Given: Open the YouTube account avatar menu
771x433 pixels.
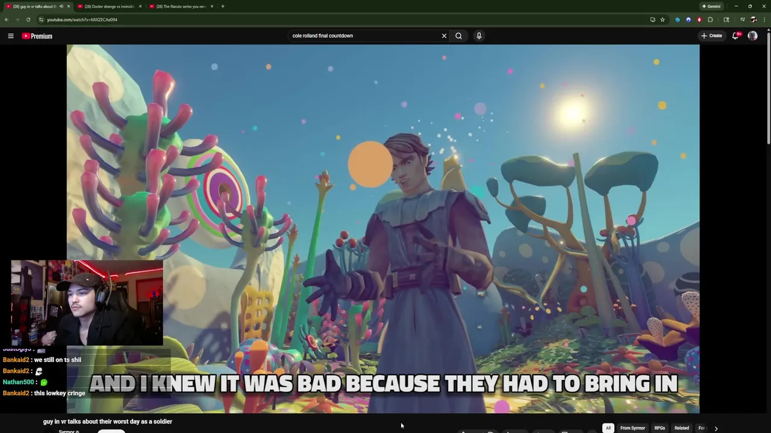Looking at the screenshot, I should pos(752,36).
